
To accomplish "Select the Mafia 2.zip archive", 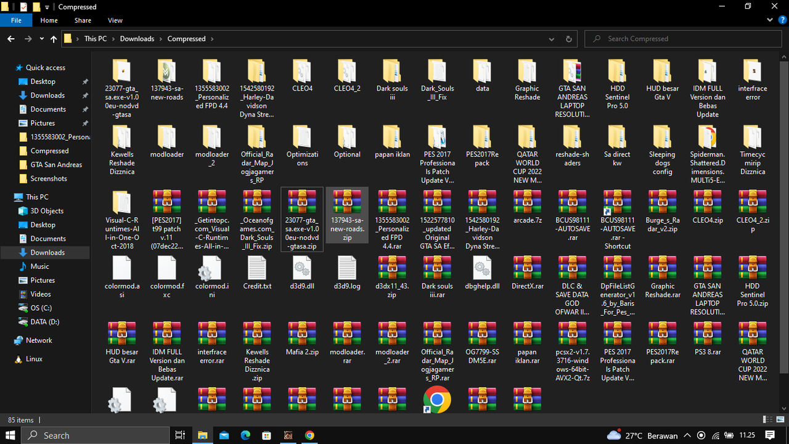I will coord(302,340).
